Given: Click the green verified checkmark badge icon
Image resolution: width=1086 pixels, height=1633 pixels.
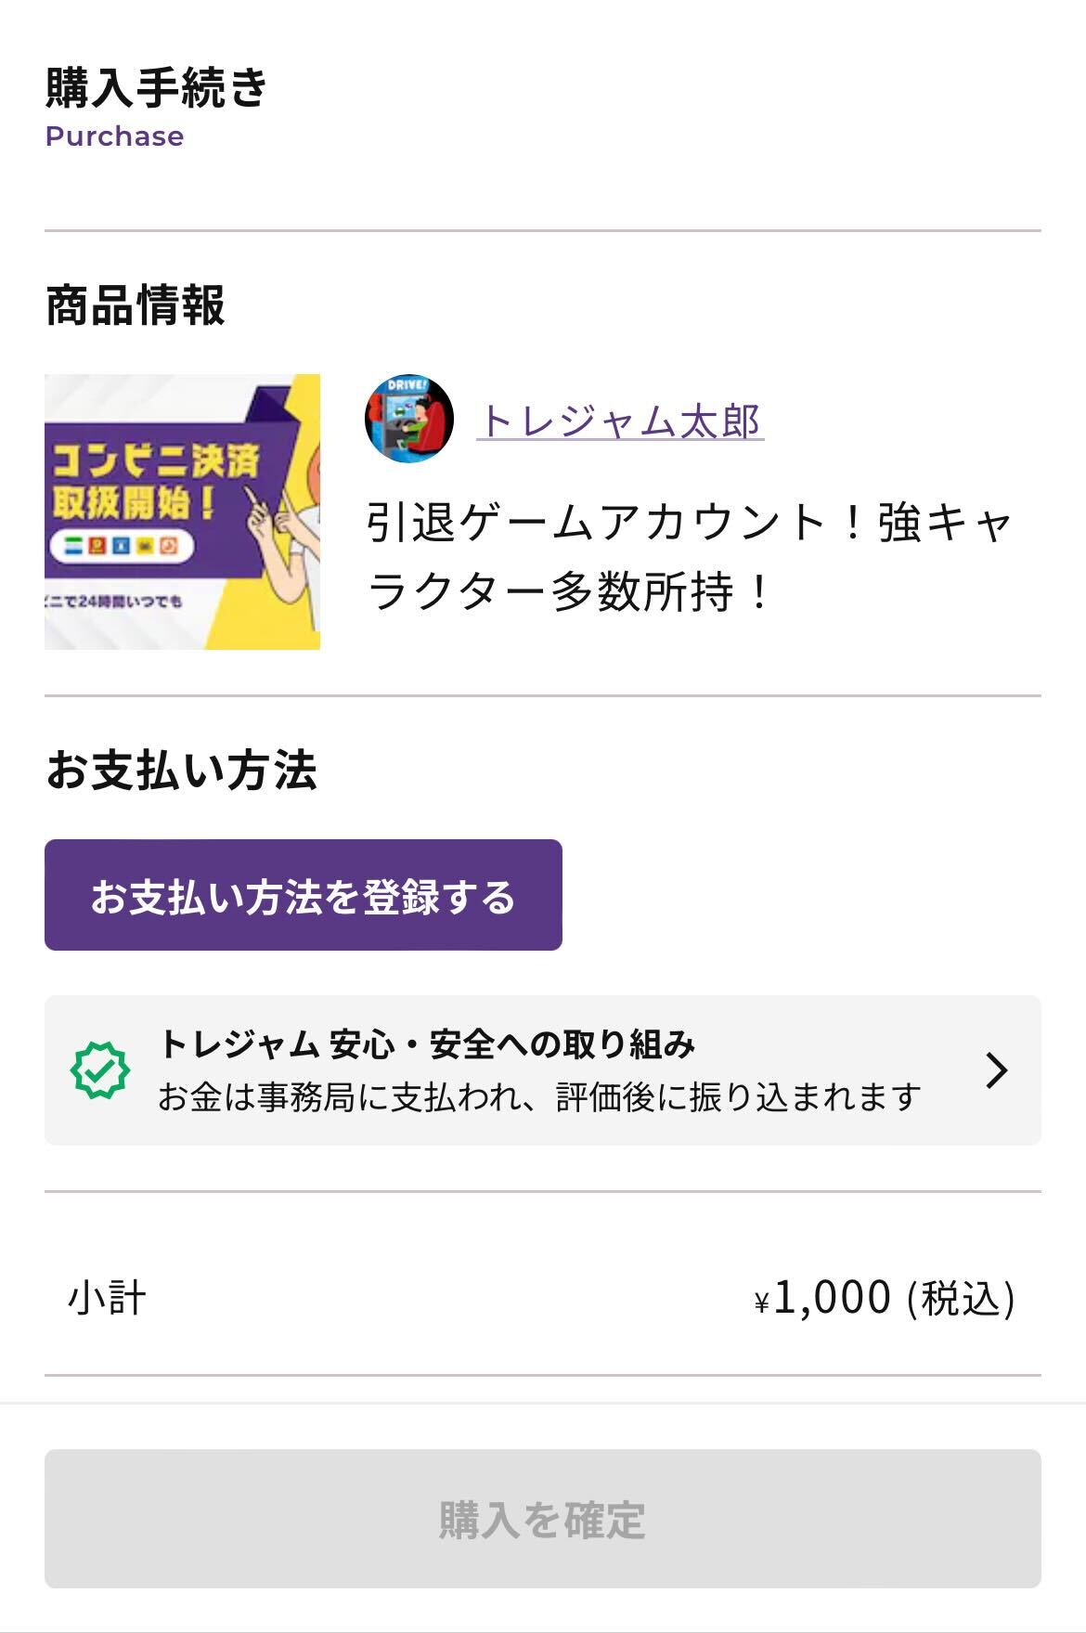Looking at the screenshot, I should 100,1070.
